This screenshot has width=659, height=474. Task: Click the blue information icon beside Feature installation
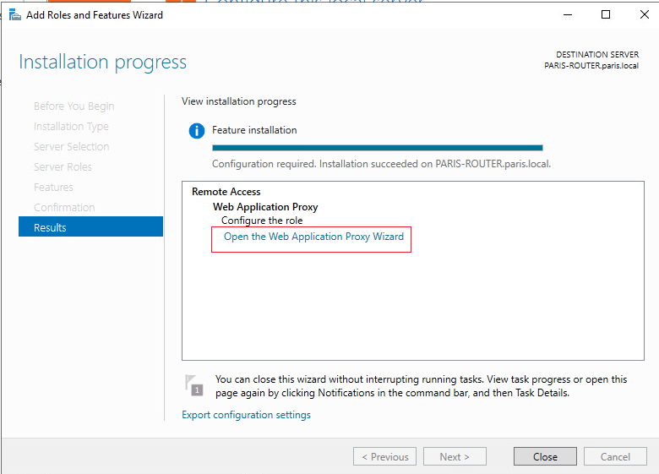pos(196,131)
